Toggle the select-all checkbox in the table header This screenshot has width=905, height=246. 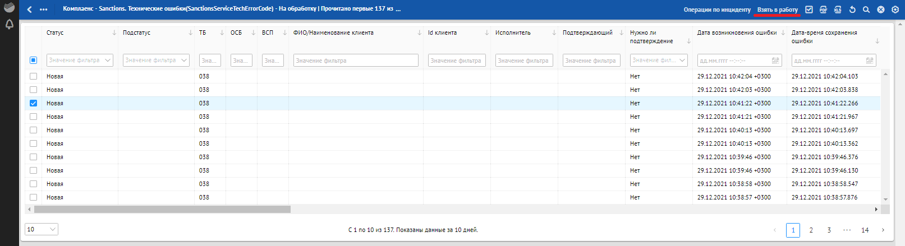[33, 60]
